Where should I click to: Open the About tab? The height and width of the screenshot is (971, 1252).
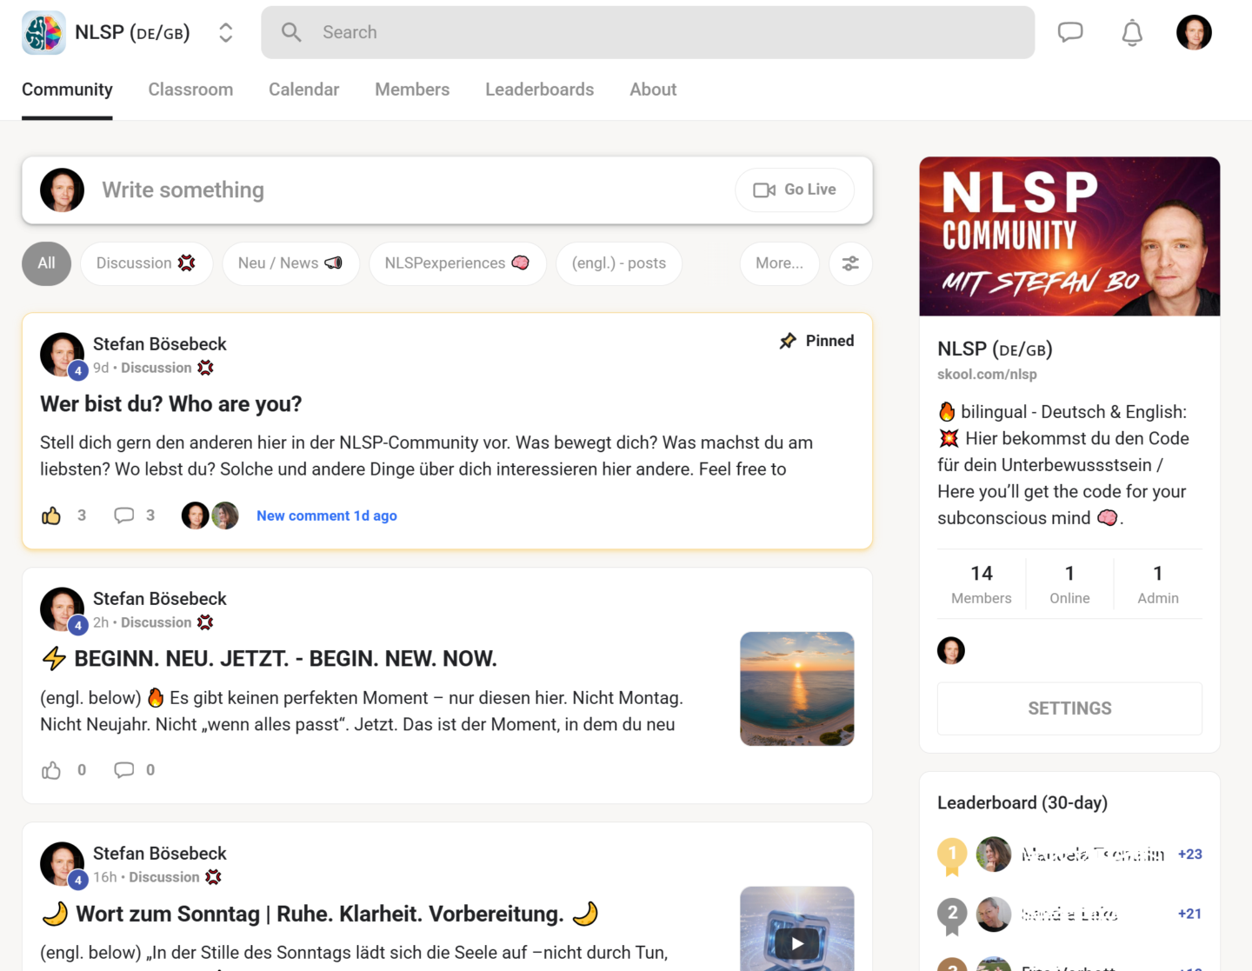(x=653, y=90)
